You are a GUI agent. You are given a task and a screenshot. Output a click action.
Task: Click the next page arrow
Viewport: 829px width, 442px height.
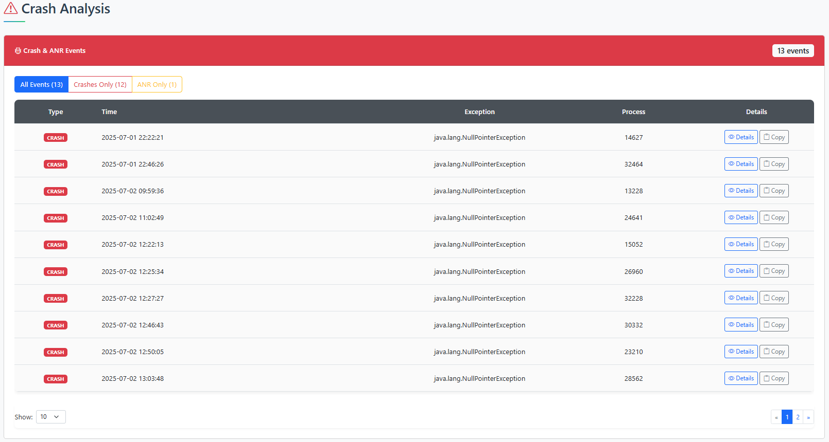tap(808, 417)
